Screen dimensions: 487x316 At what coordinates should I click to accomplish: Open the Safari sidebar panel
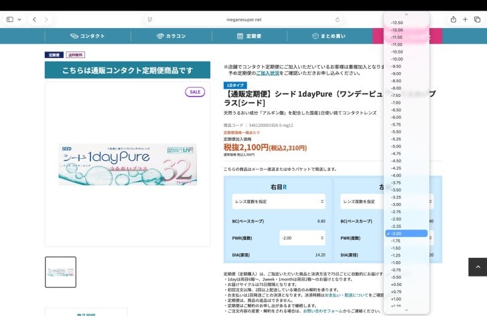(10, 19)
